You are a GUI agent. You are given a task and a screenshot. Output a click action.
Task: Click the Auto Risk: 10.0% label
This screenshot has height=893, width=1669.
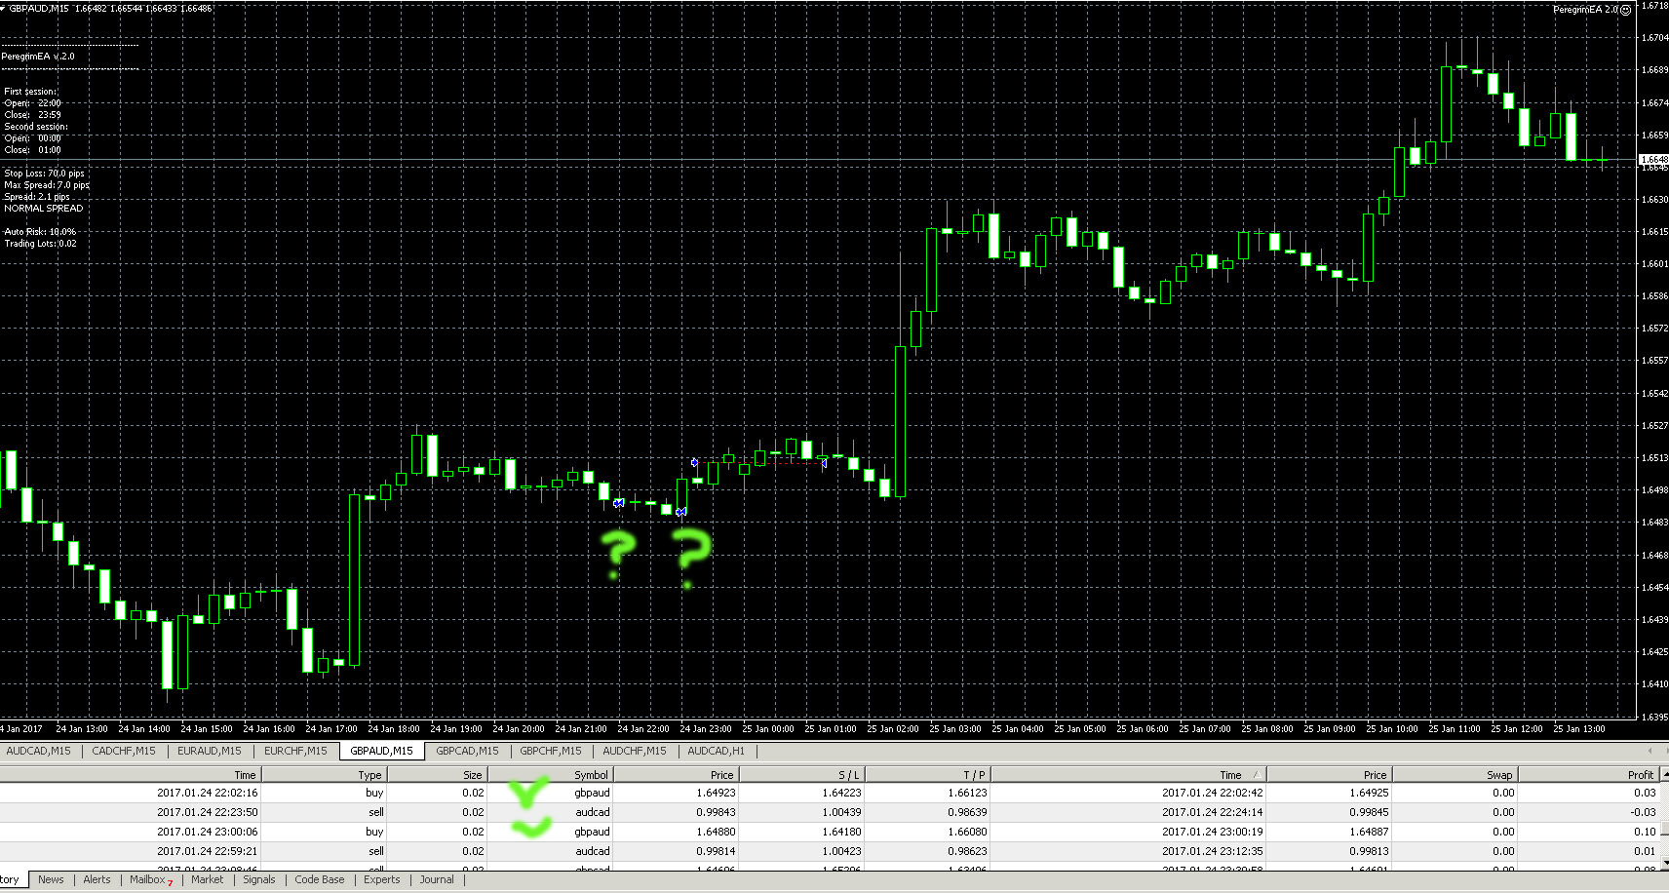(40, 232)
